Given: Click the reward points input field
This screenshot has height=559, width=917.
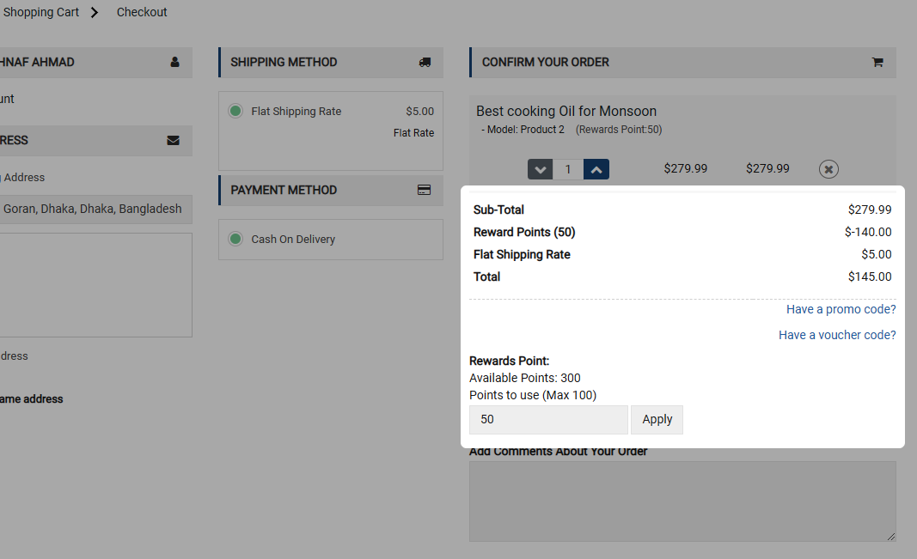Looking at the screenshot, I should tap(548, 420).
